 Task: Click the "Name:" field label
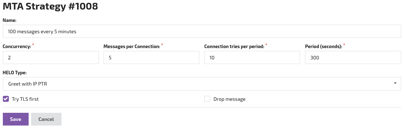pos(10,20)
